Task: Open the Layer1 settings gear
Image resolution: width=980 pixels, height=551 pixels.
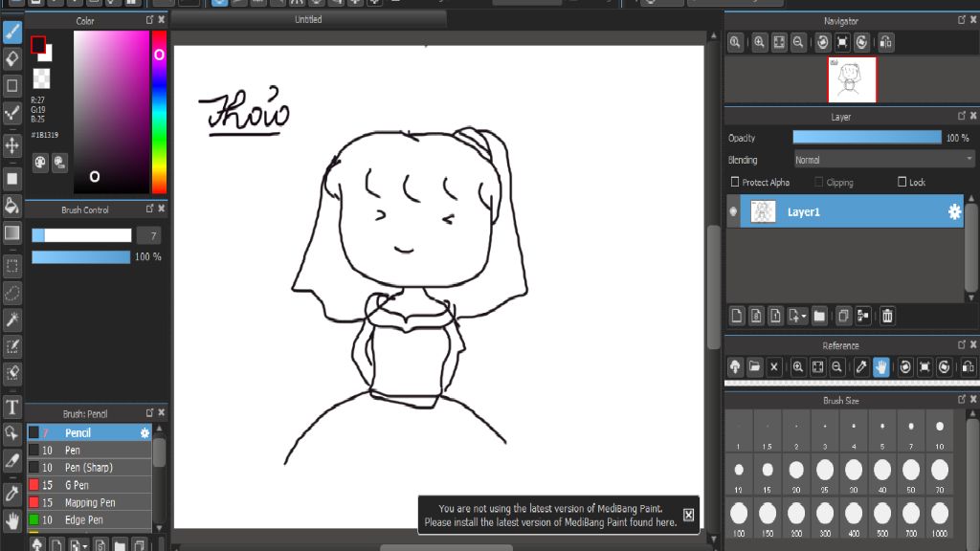Action: (954, 211)
